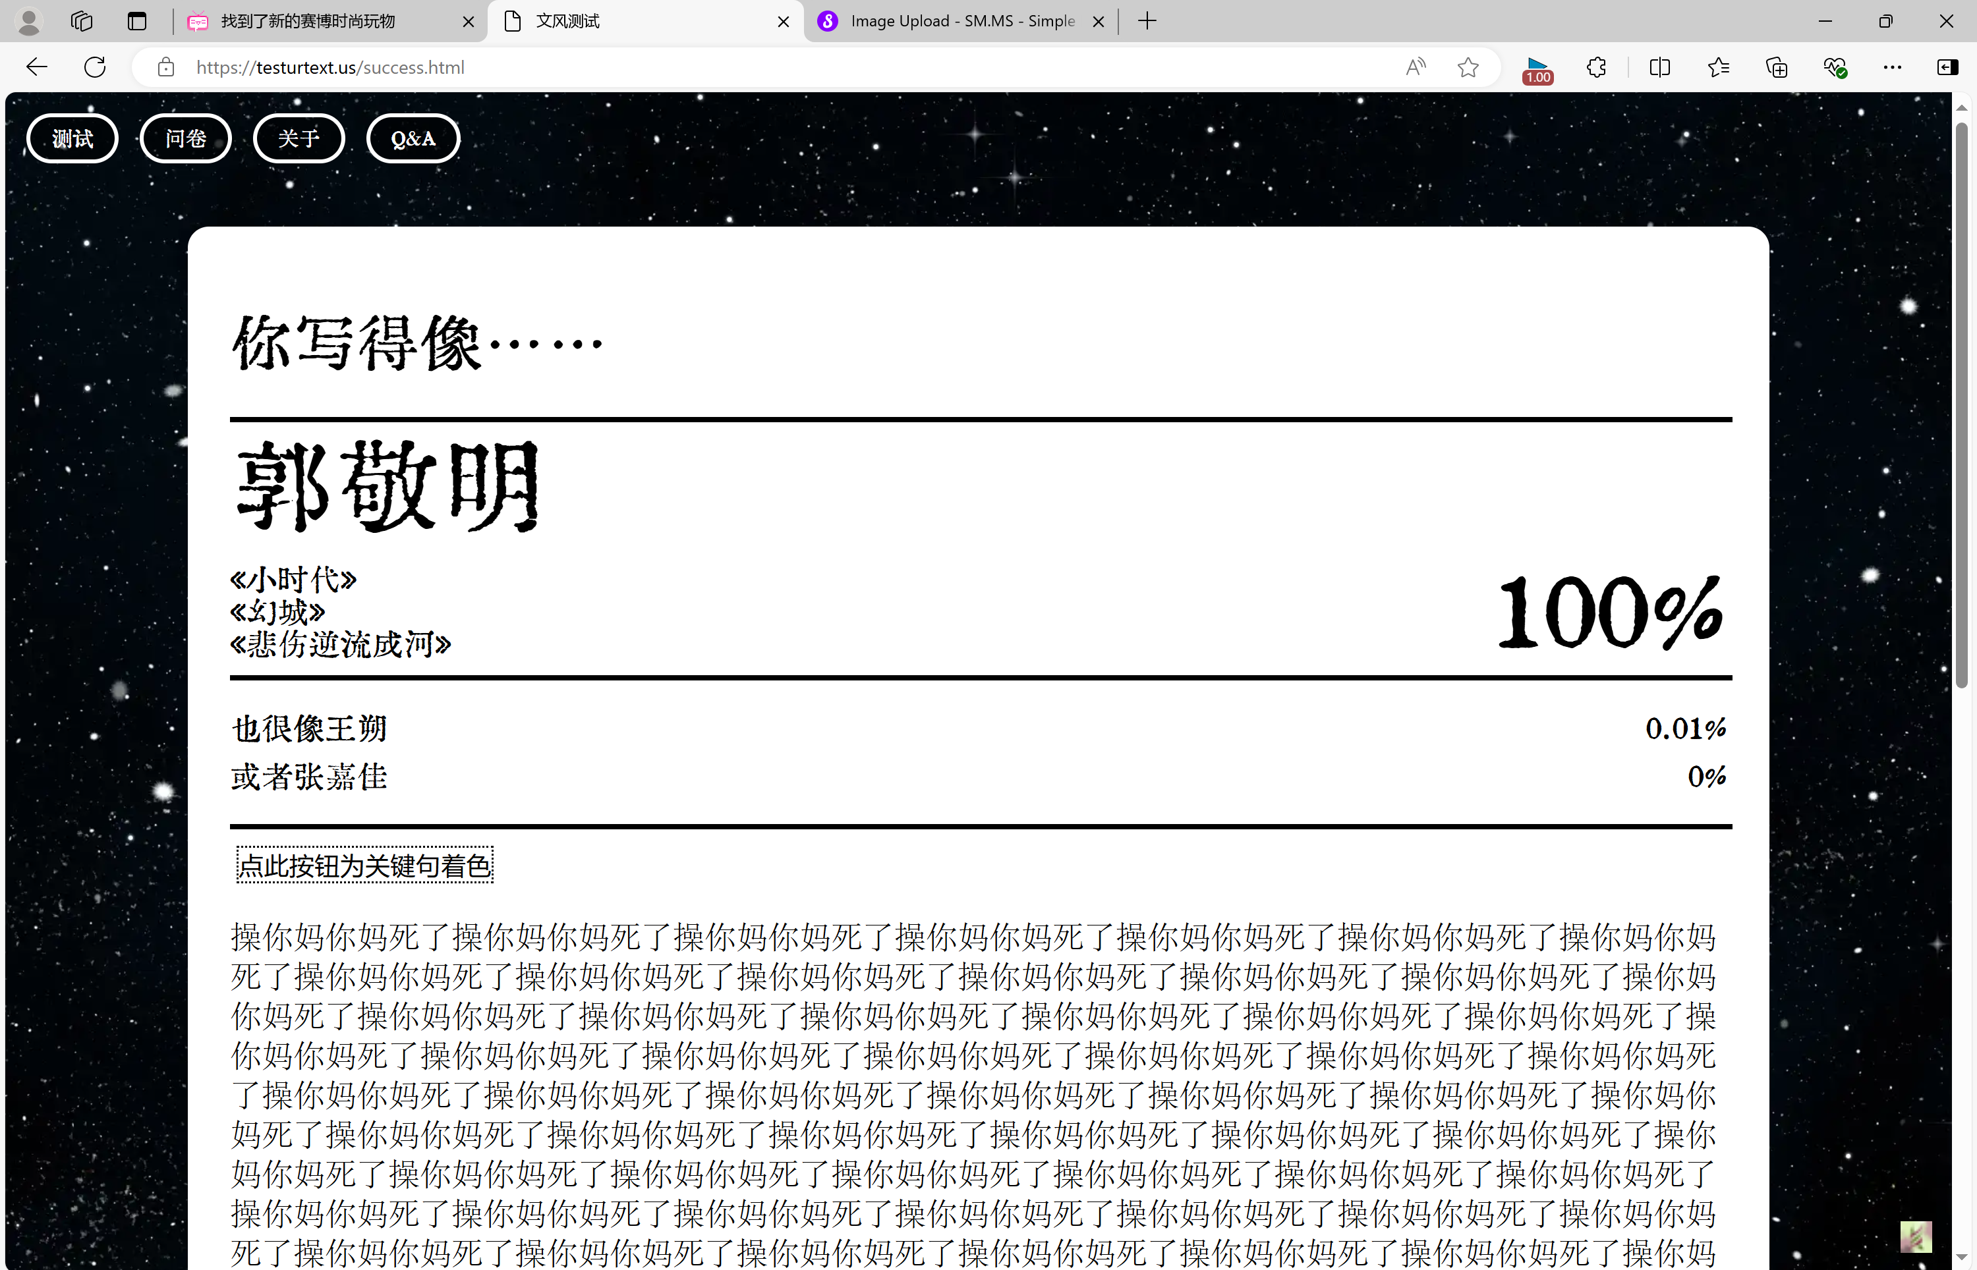Screen dimensions: 1977x1270
Task: Click the page vertical scrollbar thumb
Action: point(1961,404)
